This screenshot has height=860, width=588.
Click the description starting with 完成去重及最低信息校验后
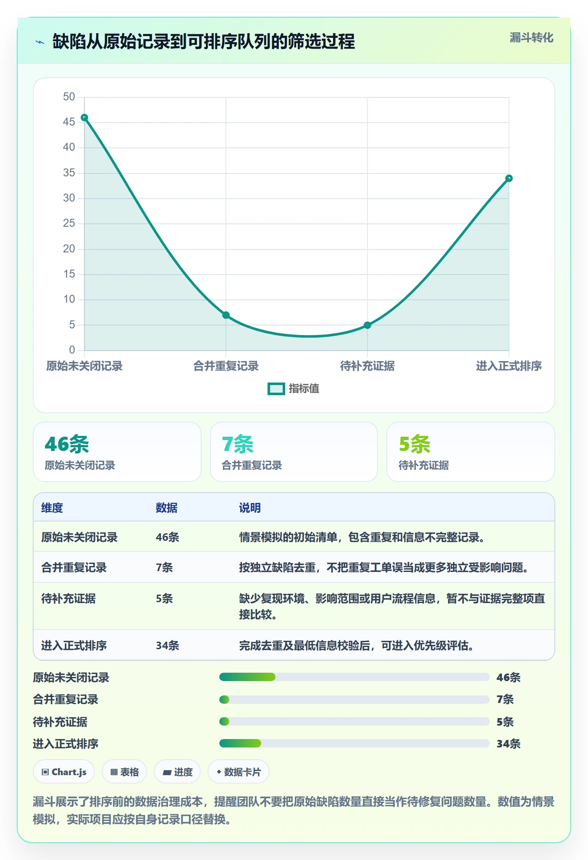(357, 645)
